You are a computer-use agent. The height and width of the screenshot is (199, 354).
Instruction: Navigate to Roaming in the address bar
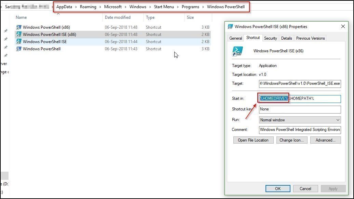click(x=88, y=7)
